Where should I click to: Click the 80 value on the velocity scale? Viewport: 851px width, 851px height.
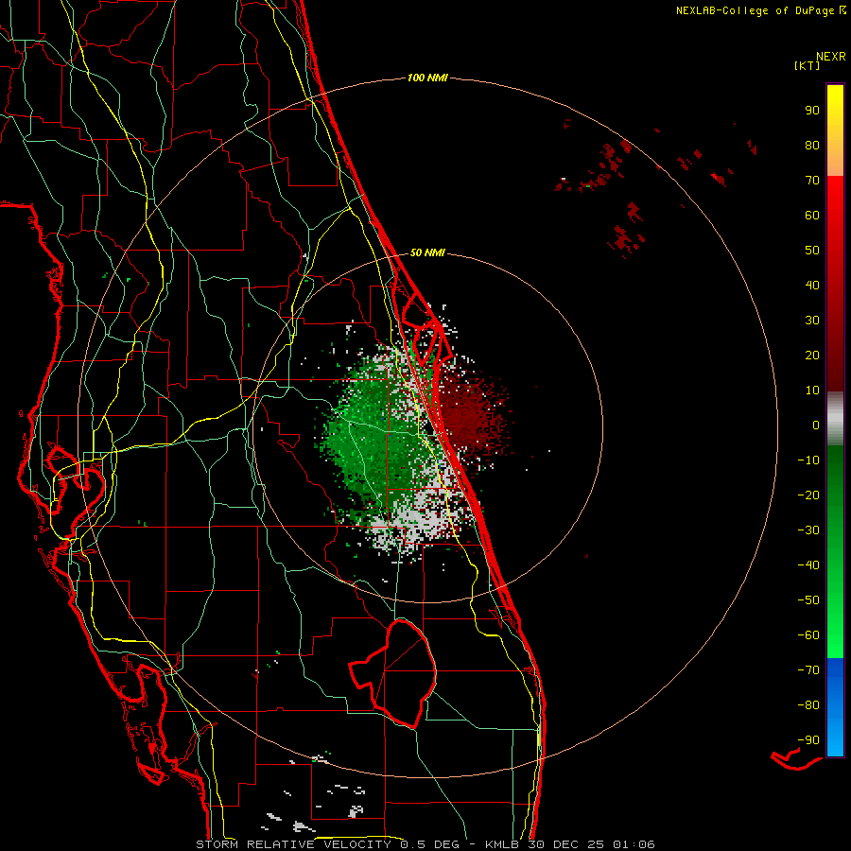click(812, 146)
